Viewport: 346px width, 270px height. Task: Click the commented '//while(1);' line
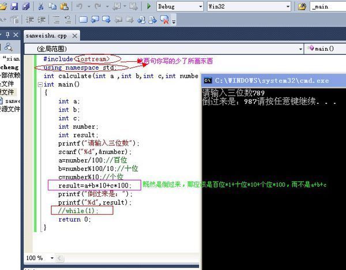78,211
